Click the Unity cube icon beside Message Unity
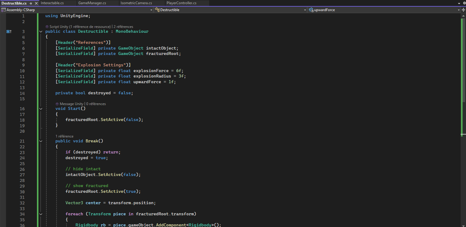Viewport: 466px width, 227px height. (57, 104)
